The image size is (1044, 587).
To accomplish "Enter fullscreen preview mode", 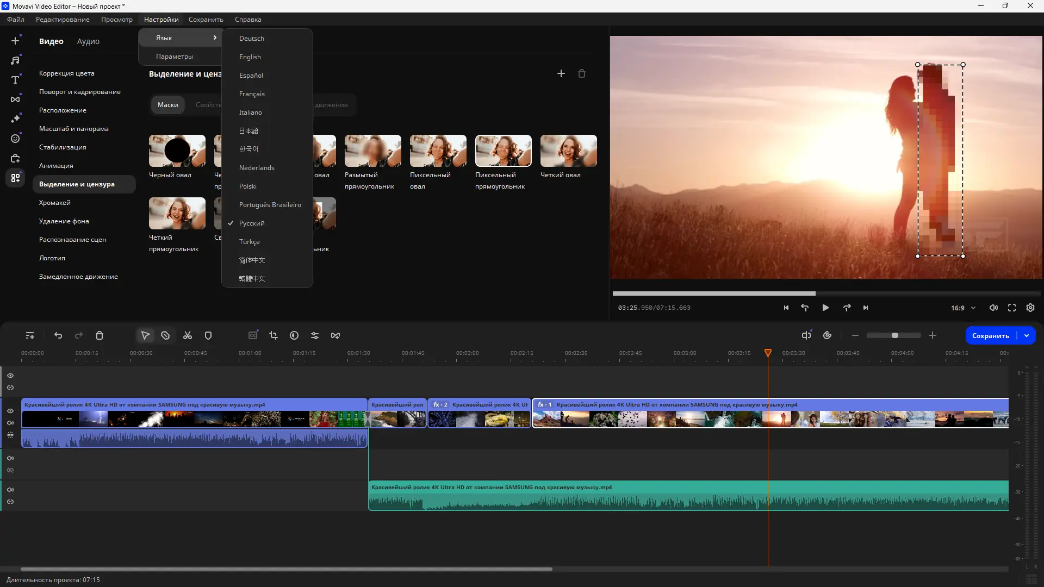I will pos(1012,308).
